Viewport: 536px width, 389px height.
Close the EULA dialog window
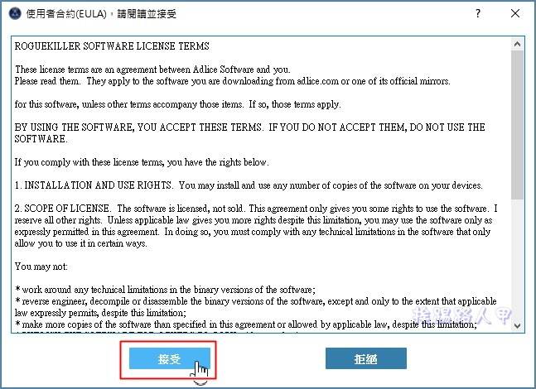(515, 14)
